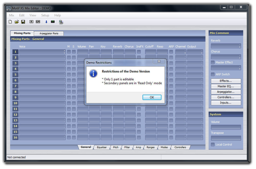Image resolution: width=256 pixels, height=169 pixels.
Task: Toggle the Master Effect checkbox
Action: (213, 62)
